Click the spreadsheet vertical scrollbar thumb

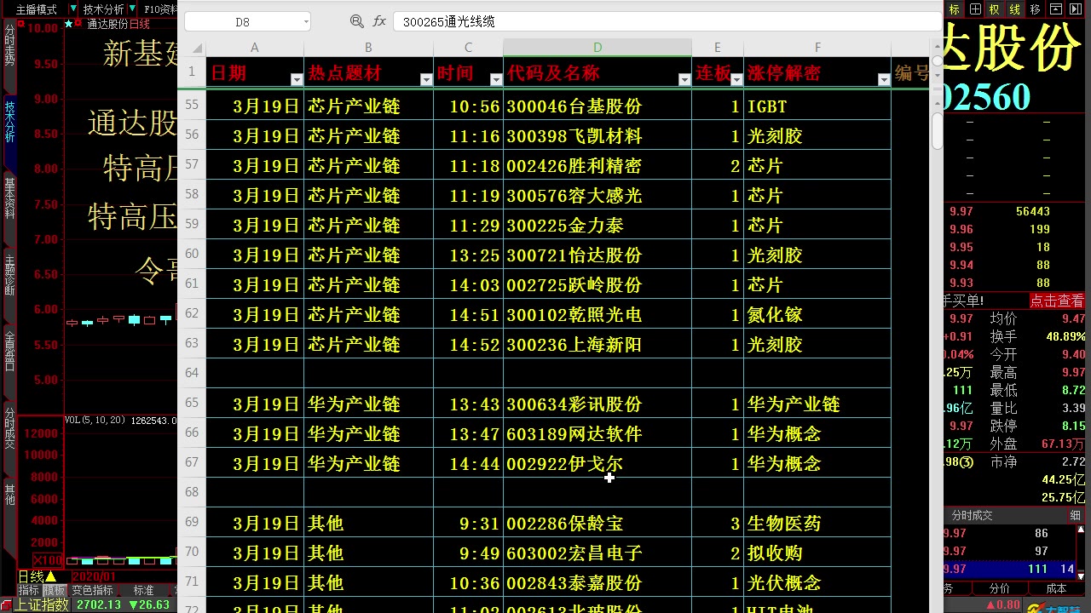click(938, 132)
